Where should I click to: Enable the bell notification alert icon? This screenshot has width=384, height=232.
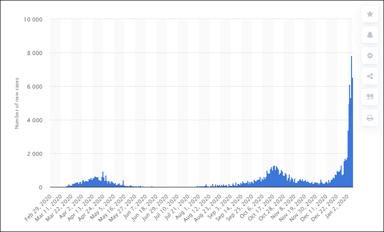370,35
